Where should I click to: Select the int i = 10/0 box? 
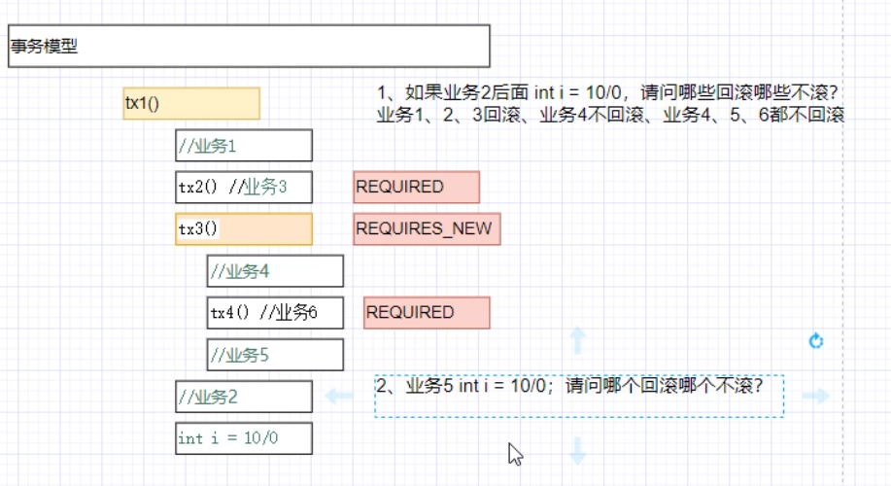click(x=244, y=438)
